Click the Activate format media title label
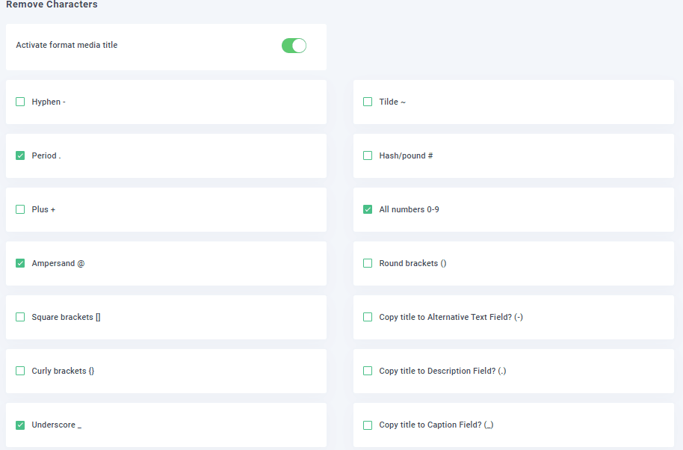The image size is (683, 450). pos(67,45)
